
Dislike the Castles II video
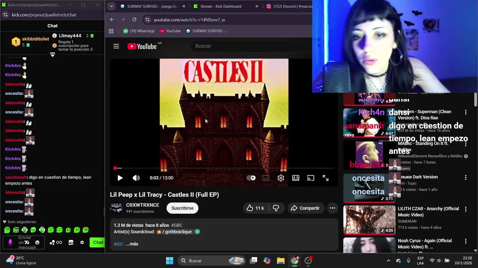(x=276, y=208)
